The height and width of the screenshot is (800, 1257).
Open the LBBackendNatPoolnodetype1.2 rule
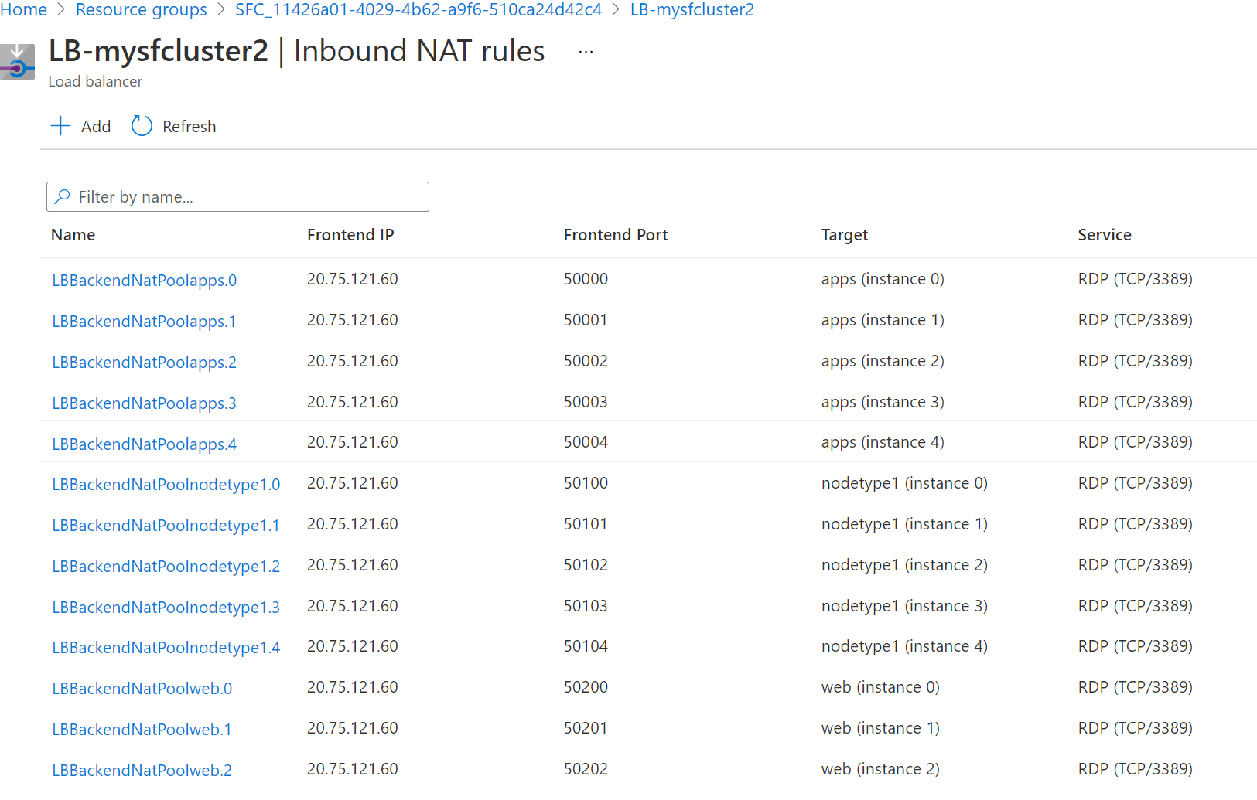(166, 566)
